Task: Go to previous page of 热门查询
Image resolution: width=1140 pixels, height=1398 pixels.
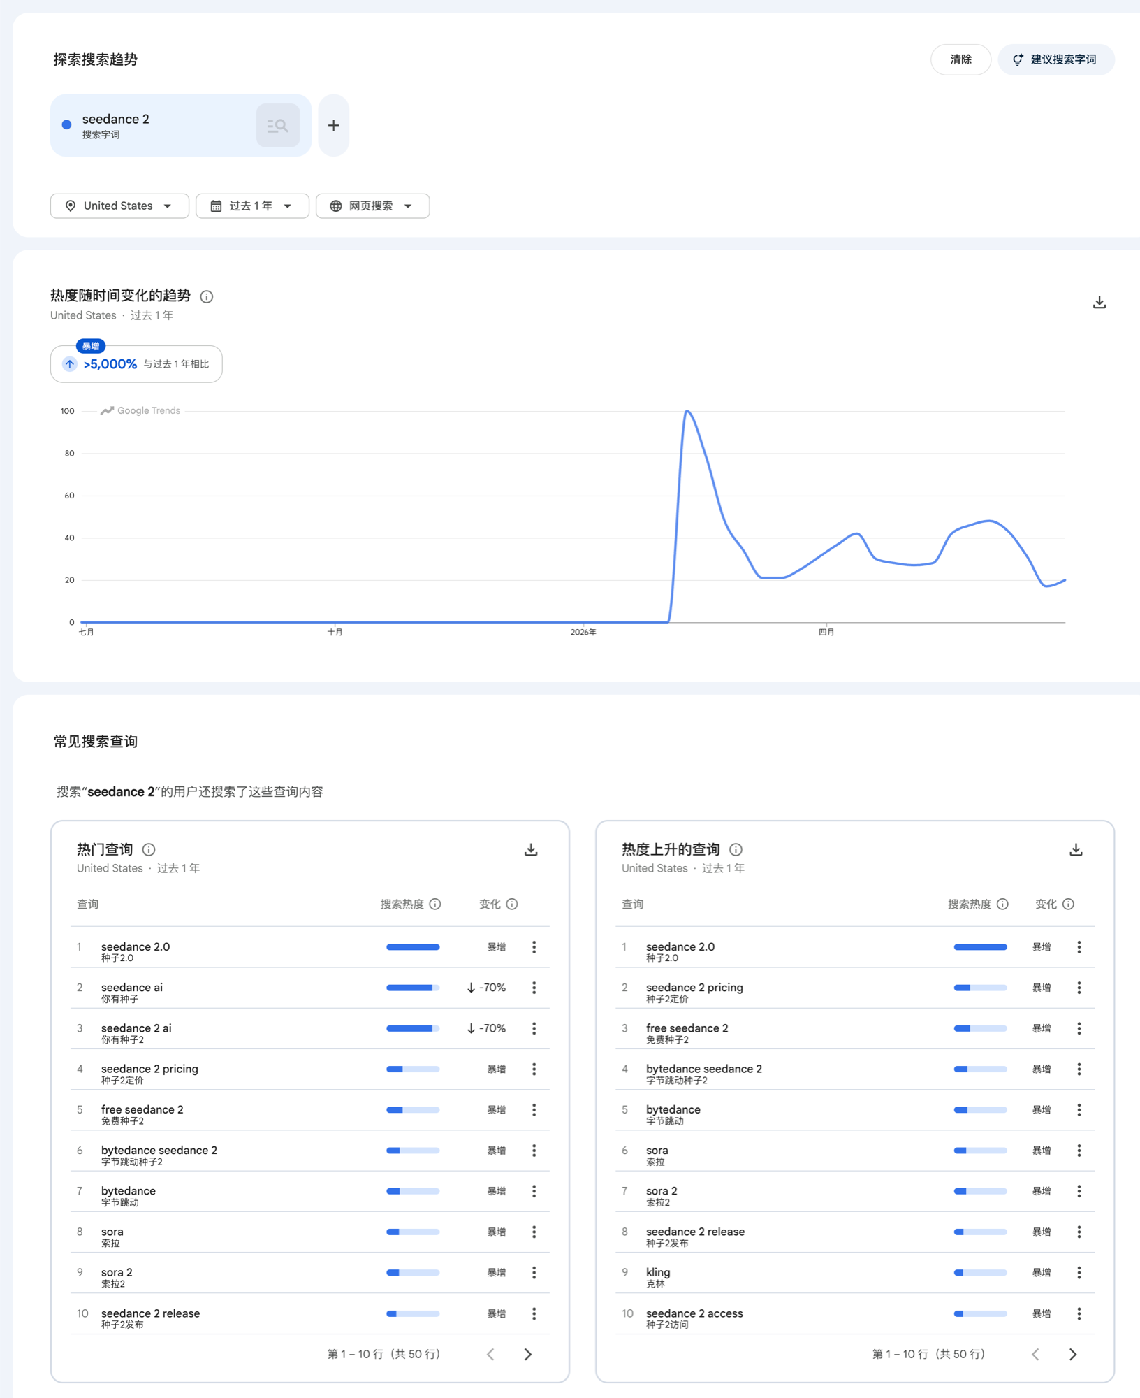Action: 490,1354
